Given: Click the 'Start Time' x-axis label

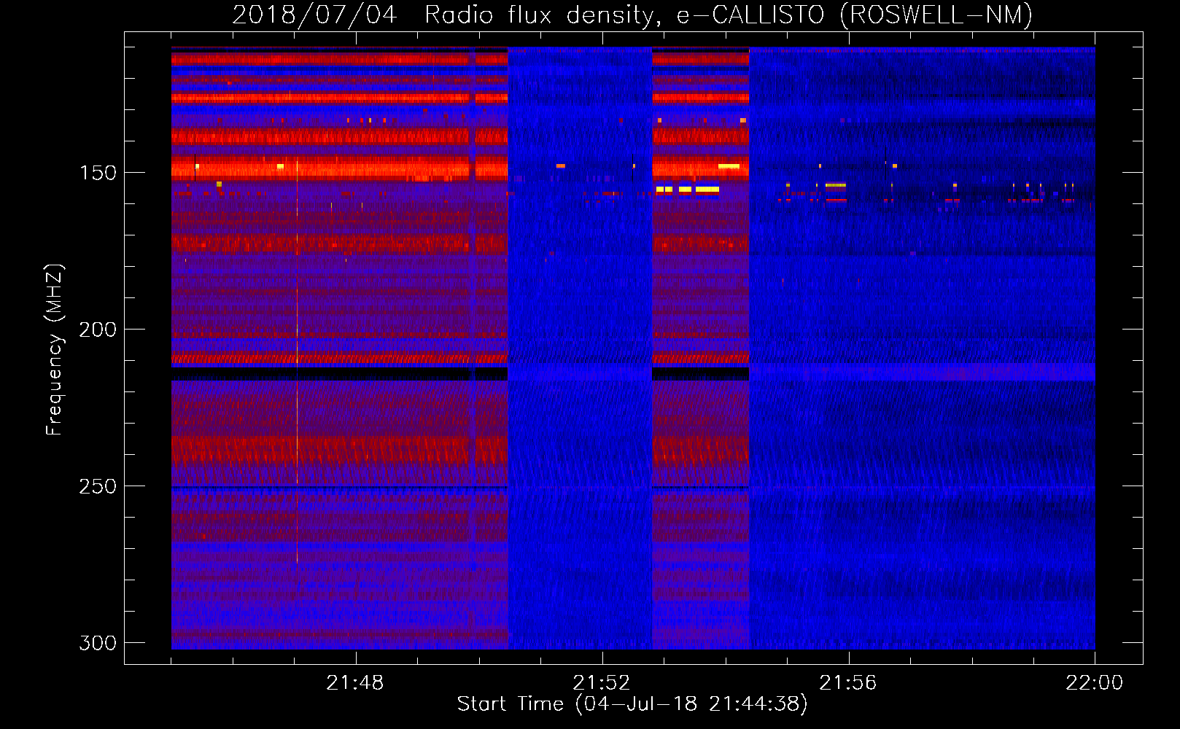Looking at the screenshot, I should coord(632,704).
